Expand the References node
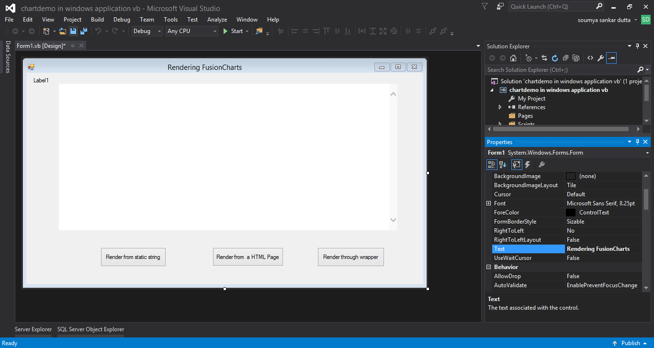This screenshot has height=348, width=654. (x=501, y=107)
